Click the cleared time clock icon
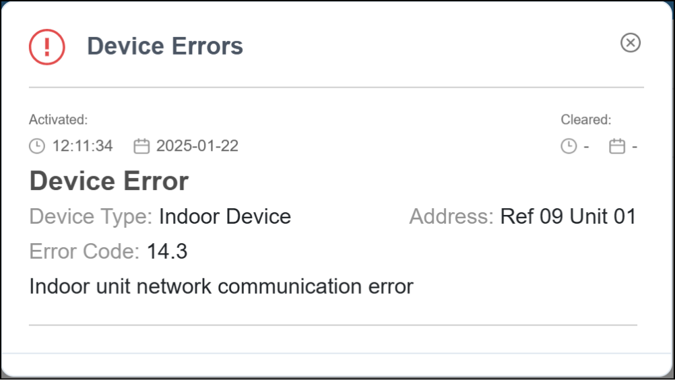This screenshot has height=380, width=675. pyautogui.click(x=569, y=146)
